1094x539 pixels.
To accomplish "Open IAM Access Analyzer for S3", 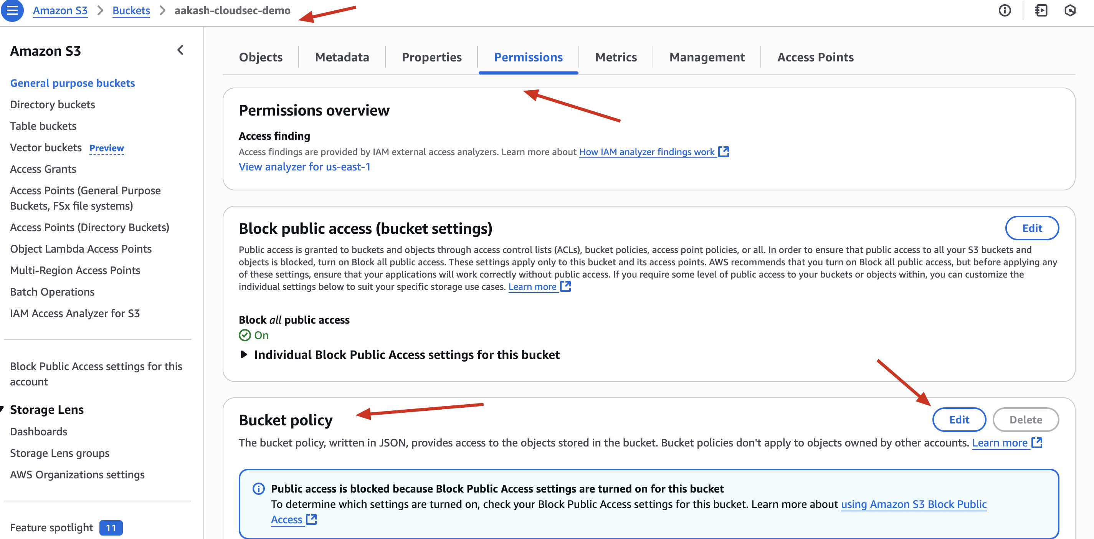I will 75,314.
